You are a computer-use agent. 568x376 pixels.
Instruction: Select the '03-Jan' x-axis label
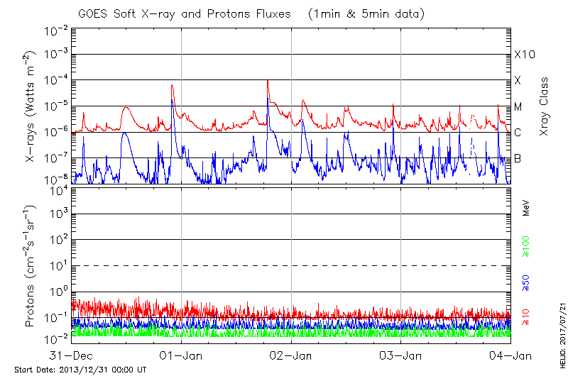click(400, 354)
